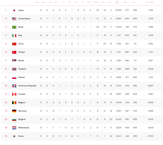Click the Total column header
Screen dimensions: 163x145
[37, 2]
